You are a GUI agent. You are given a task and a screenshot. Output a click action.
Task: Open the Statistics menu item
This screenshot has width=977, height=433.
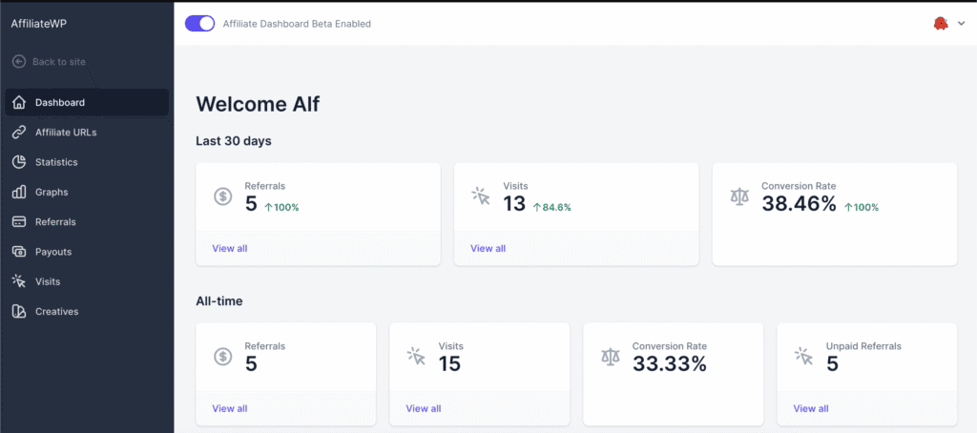(56, 162)
